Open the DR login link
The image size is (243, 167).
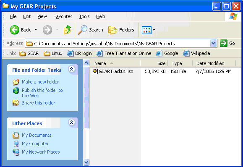79,53
